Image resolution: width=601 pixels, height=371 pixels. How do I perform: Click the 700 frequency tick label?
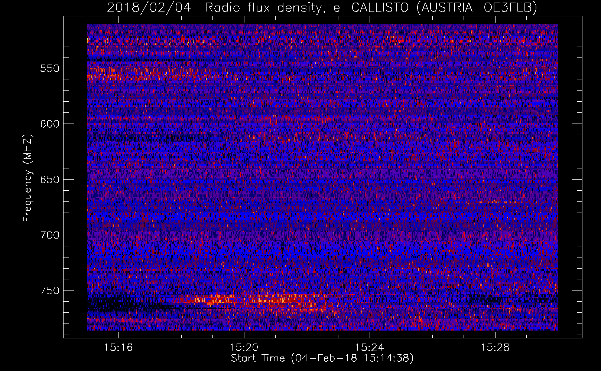point(50,235)
